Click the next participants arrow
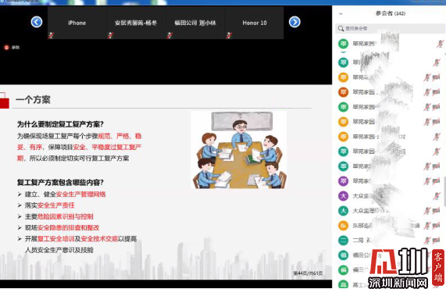Image resolution: width=446 pixels, height=289 pixels. coord(294,22)
